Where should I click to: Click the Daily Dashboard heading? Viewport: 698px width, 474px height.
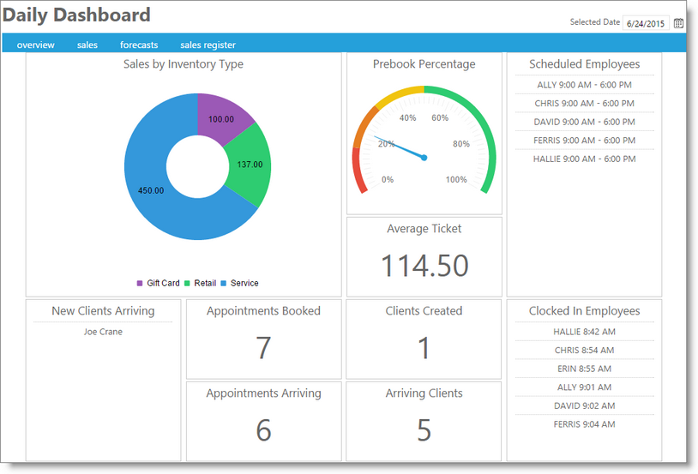point(76,15)
